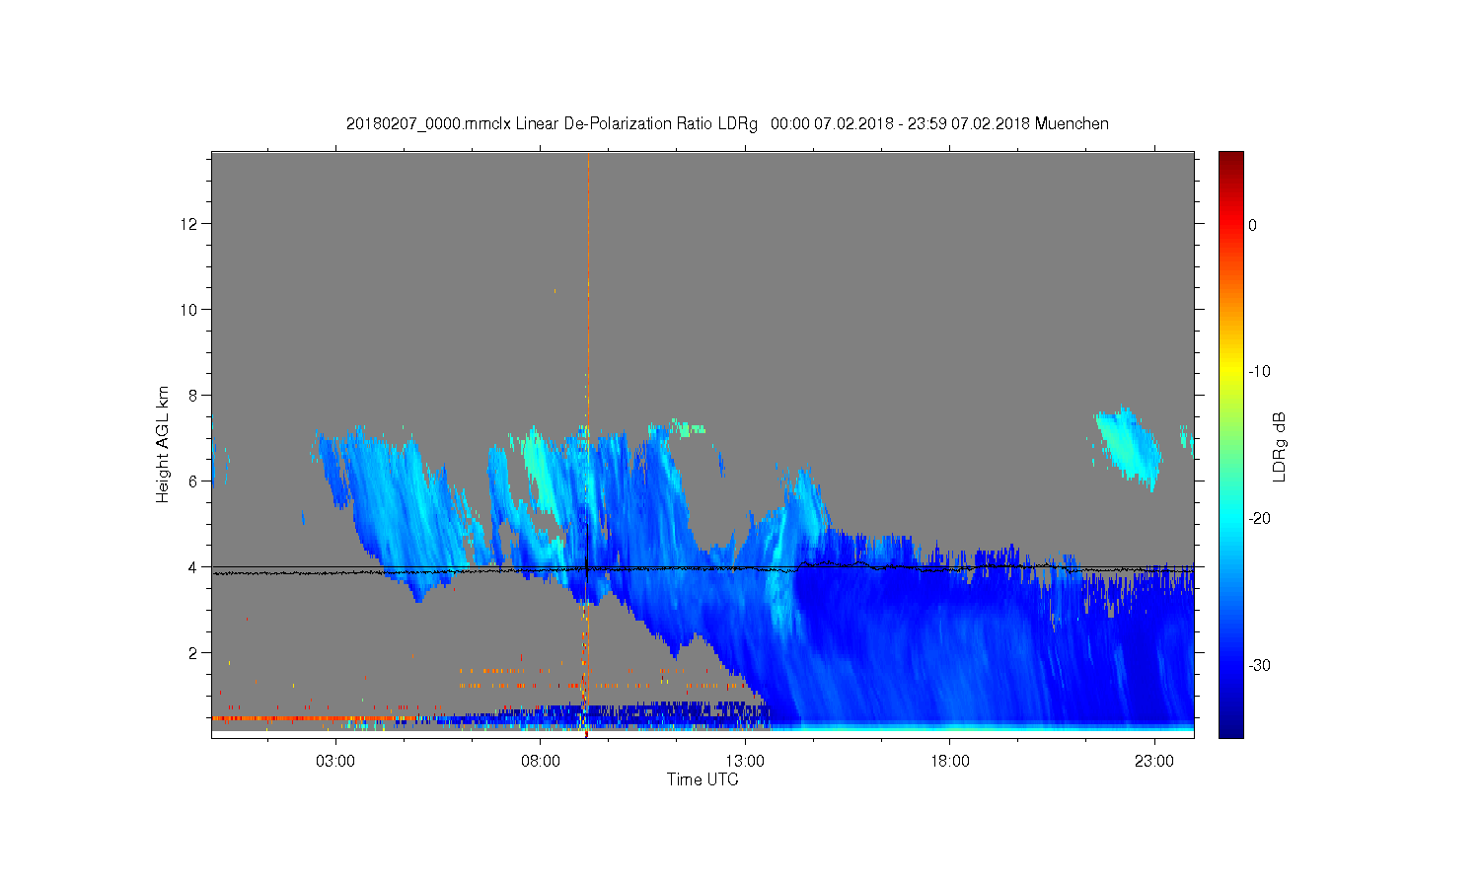
Task: Click the 18:00 time tick label
Action: [x=950, y=762]
